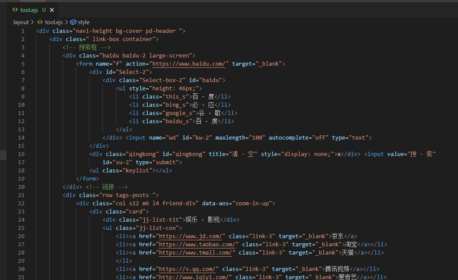
Task: Open the tool.ejs breadcrumb item
Action: click(x=54, y=22)
